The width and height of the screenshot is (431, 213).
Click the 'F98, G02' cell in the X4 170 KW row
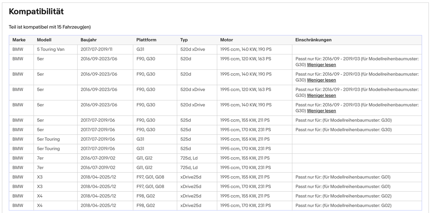(146, 206)
